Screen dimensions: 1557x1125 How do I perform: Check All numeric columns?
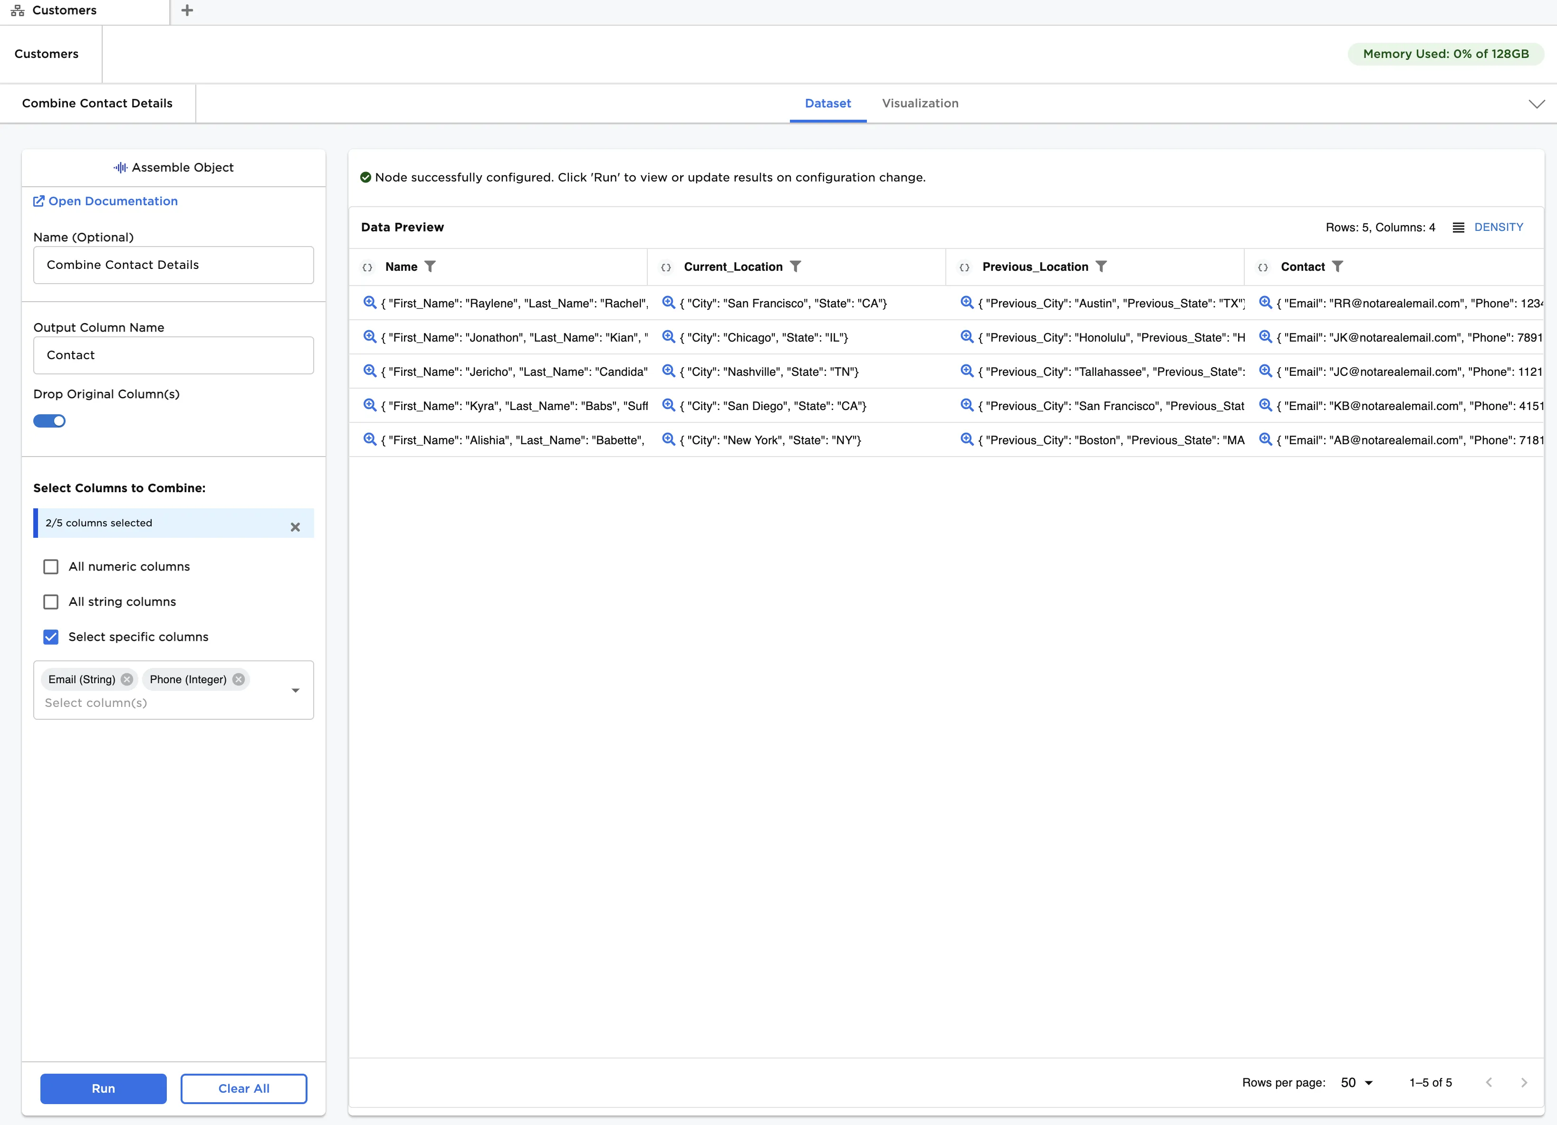51,567
